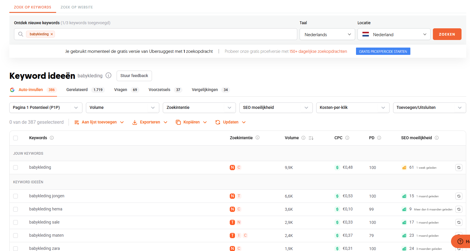Click the difficulty bar icon for babykleding

pos(404,168)
